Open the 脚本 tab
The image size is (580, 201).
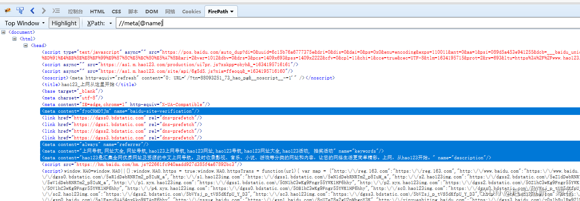[x=133, y=12]
